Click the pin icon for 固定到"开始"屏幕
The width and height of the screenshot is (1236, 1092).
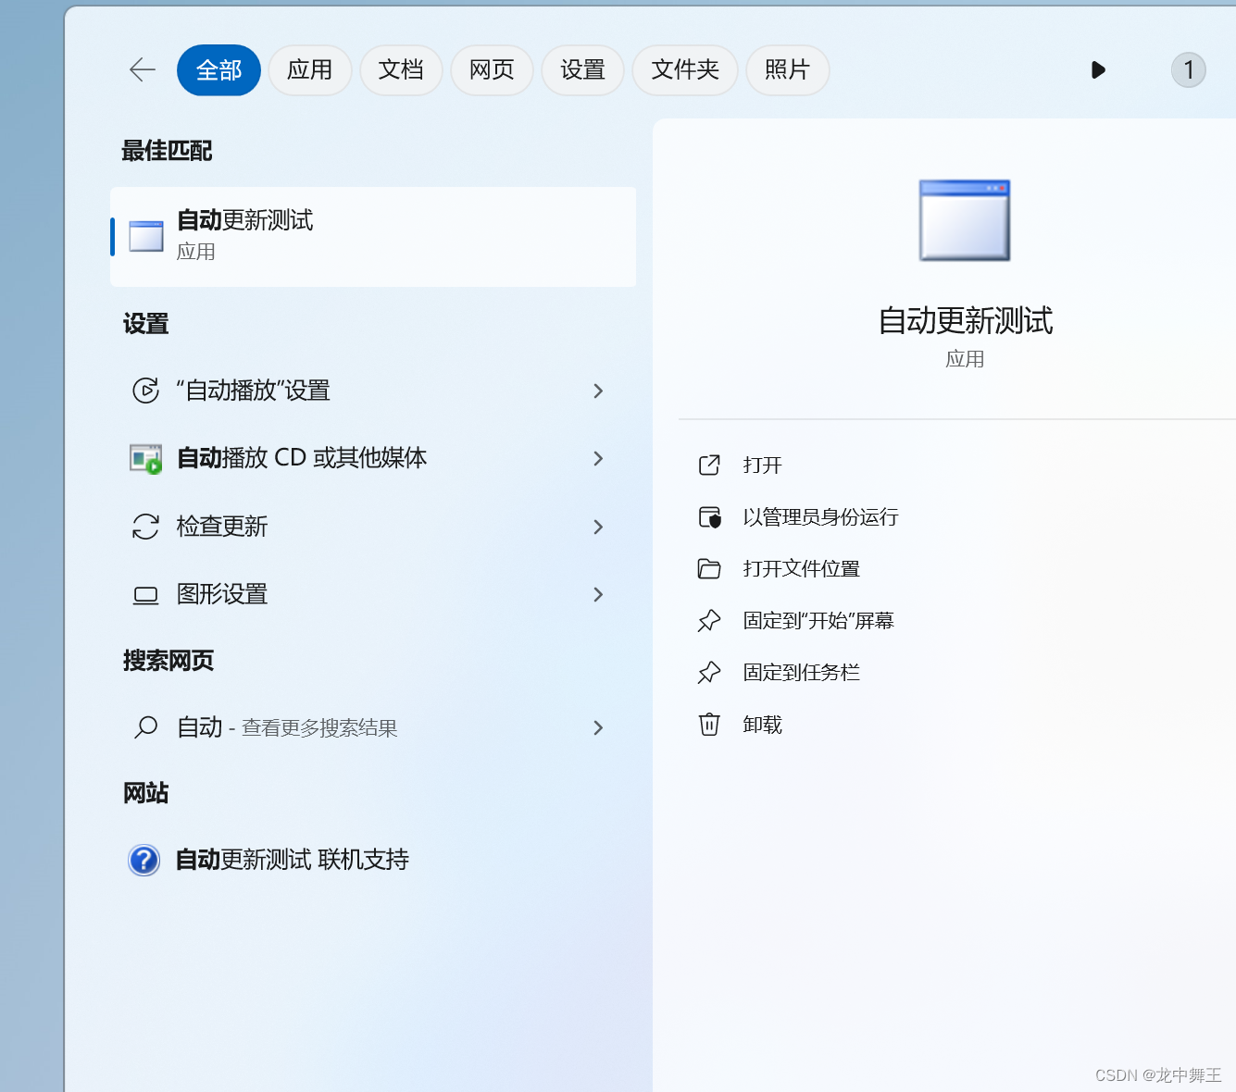click(709, 620)
